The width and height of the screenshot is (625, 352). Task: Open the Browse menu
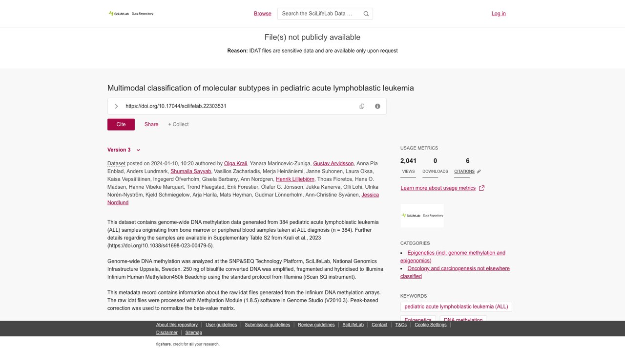click(263, 14)
